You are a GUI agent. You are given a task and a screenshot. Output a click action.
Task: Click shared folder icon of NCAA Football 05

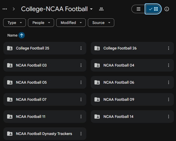click(10, 82)
